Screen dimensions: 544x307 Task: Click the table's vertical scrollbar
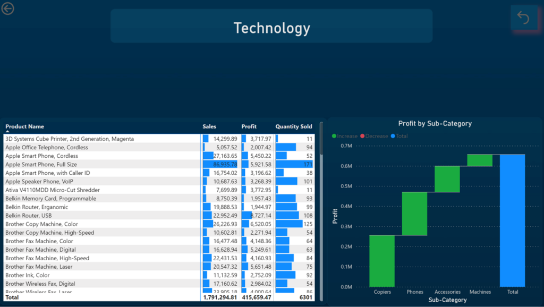click(321, 139)
